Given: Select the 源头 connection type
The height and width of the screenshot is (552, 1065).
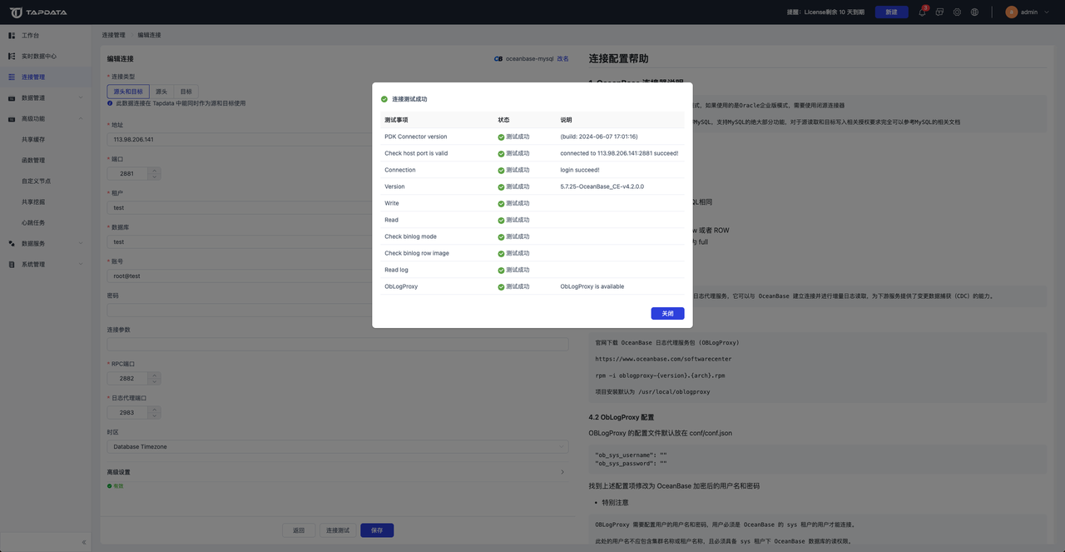Looking at the screenshot, I should click(x=161, y=92).
